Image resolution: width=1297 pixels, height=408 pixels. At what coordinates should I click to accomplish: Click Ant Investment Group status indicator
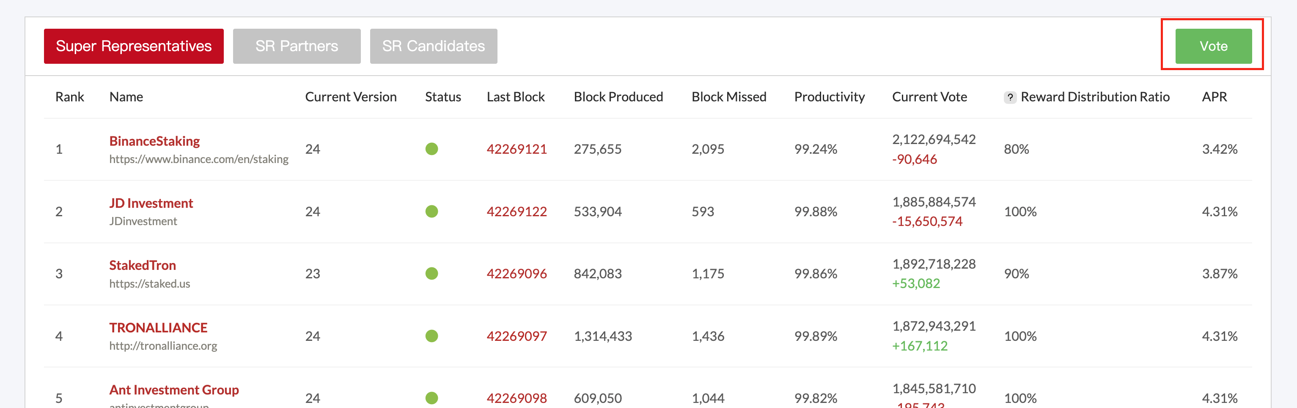(431, 398)
